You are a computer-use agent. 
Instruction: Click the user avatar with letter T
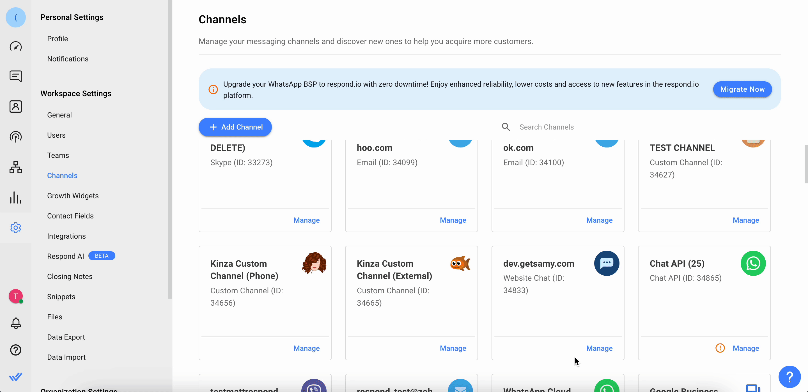[x=15, y=296]
